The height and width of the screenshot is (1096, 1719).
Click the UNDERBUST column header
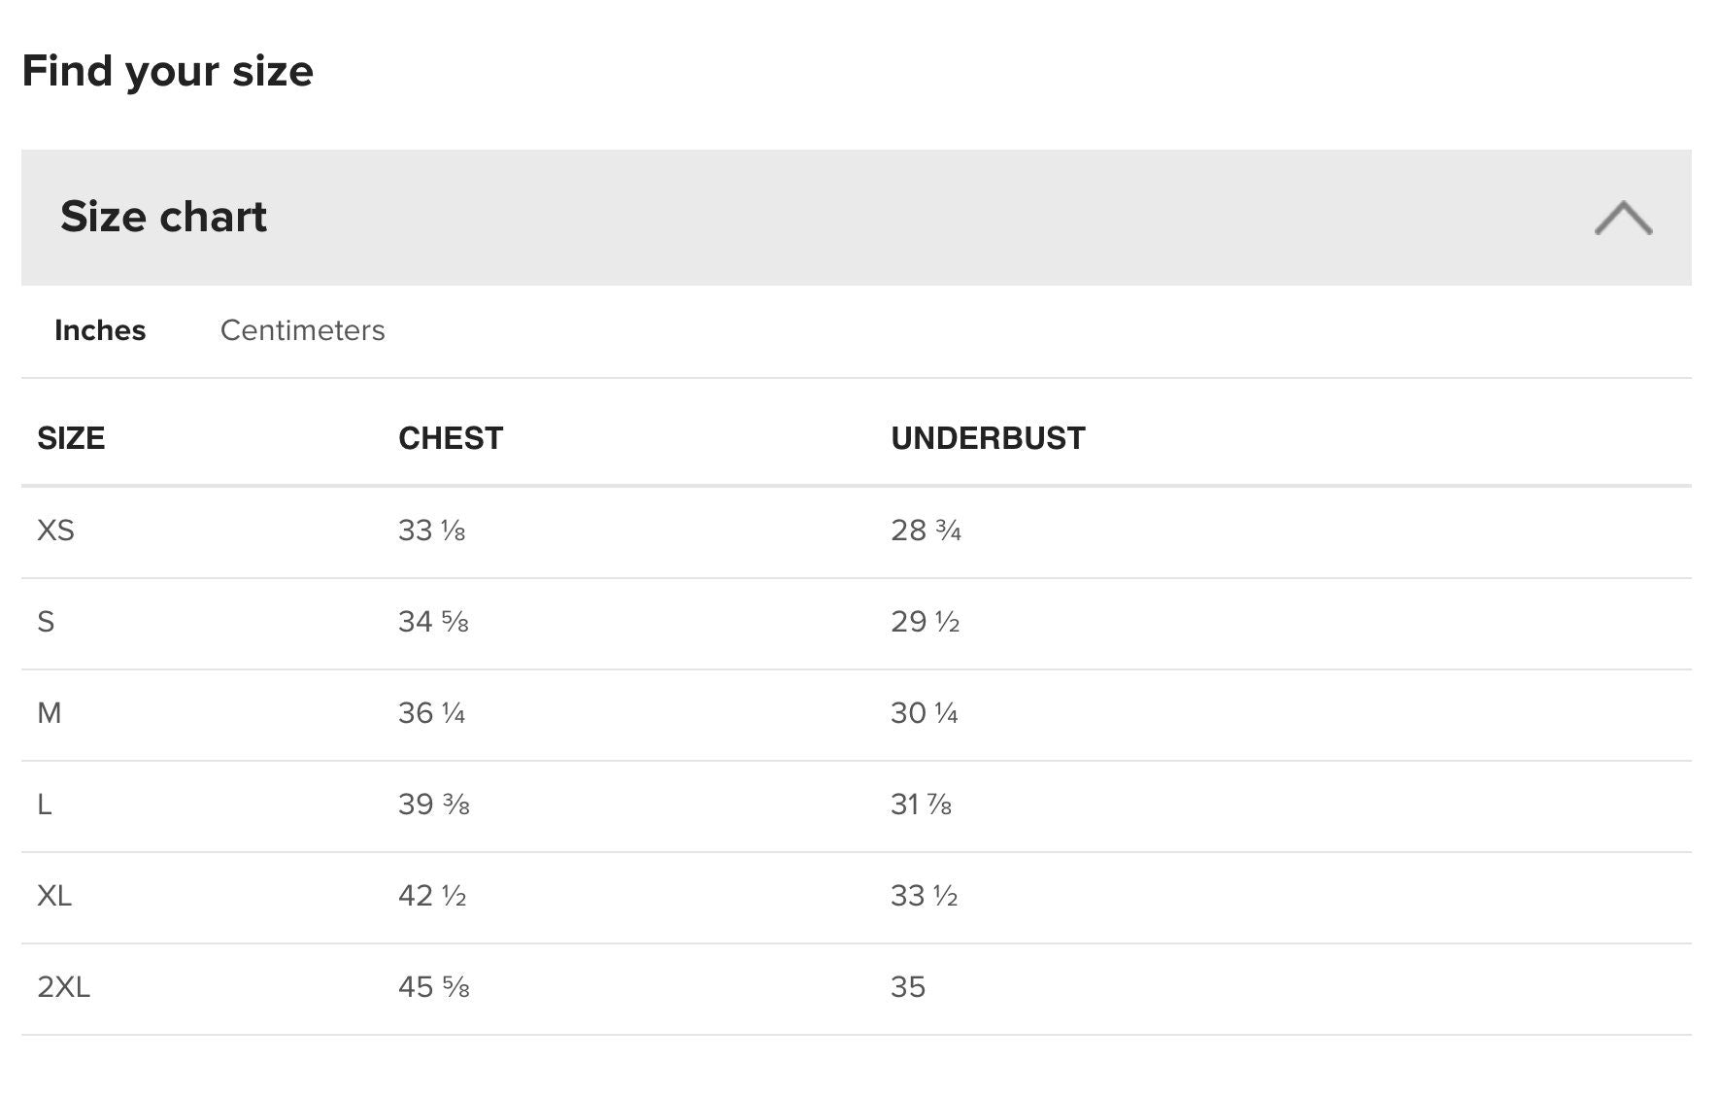(988, 438)
